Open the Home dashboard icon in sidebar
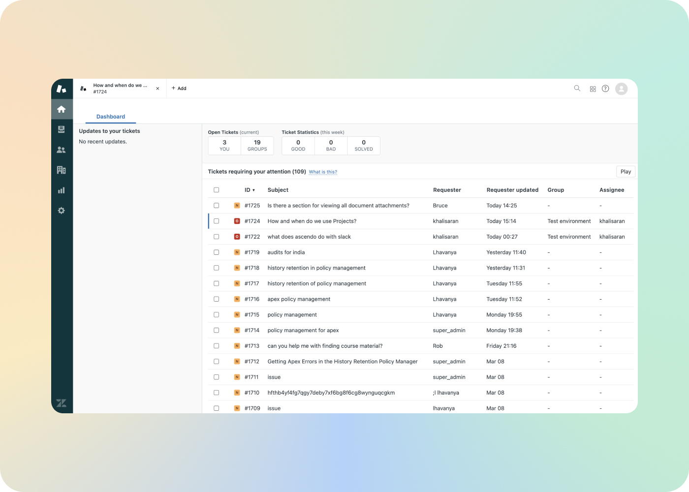 62,109
